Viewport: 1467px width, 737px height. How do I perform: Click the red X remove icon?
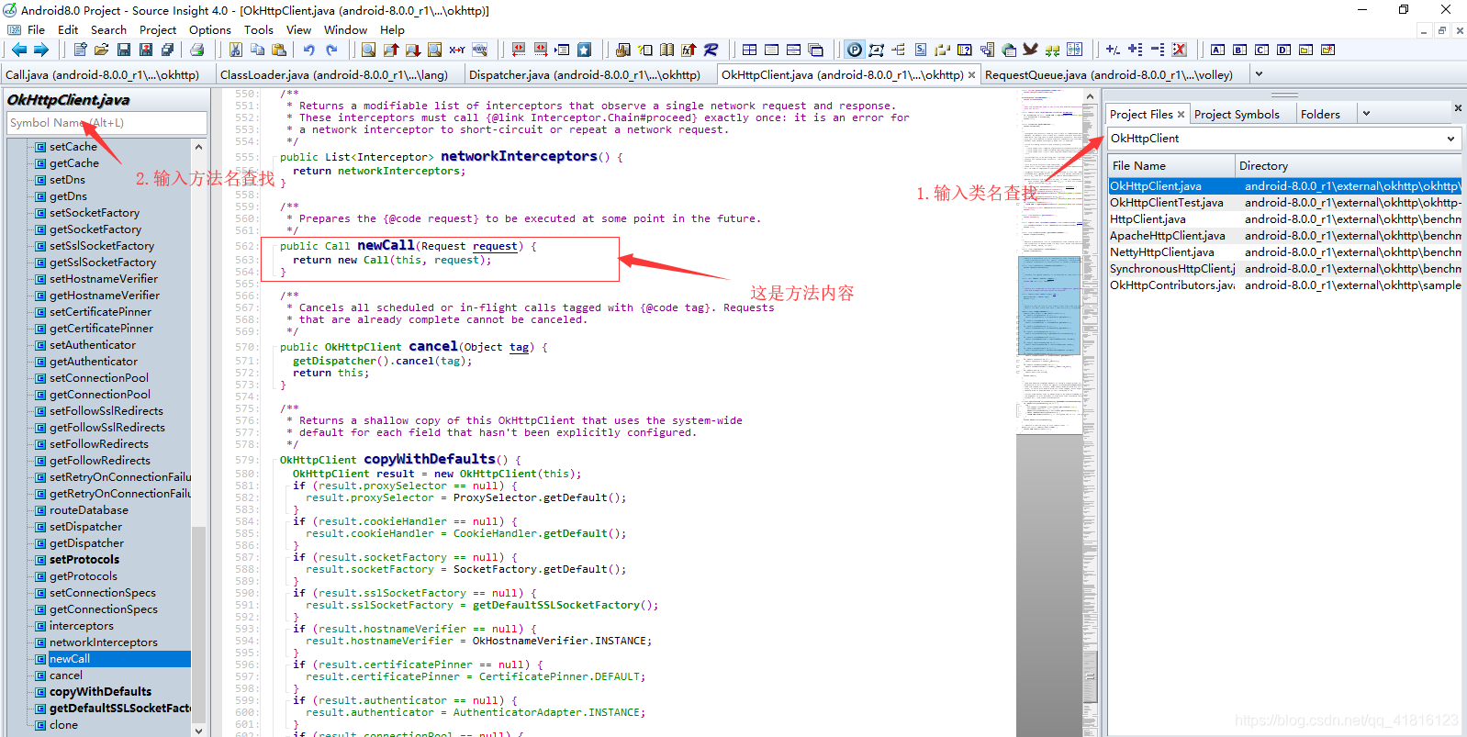tap(1180, 50)
